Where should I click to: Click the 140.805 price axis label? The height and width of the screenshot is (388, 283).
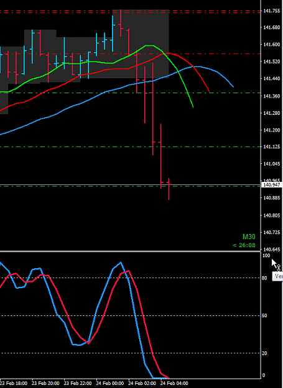point(272,215)
